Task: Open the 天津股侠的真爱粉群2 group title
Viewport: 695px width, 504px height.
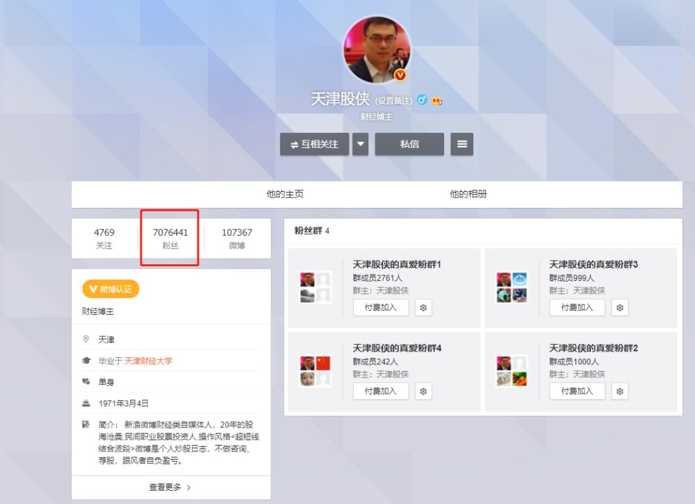Action: click(594, 348)
